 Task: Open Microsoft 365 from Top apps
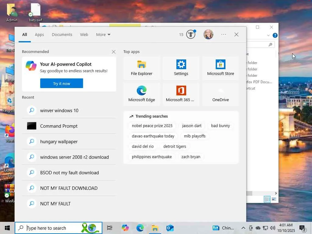[x=181, y=94]
